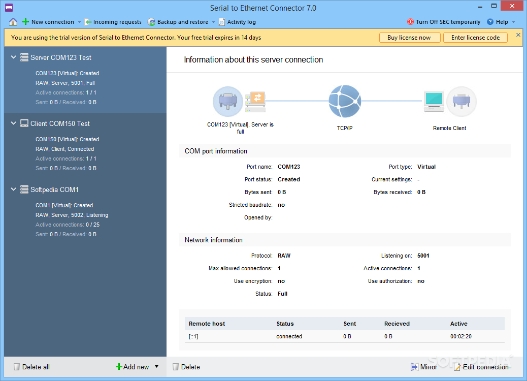Click the Server COM123 Test server icon
Viewport: 527px width, 381px height.
24,57
